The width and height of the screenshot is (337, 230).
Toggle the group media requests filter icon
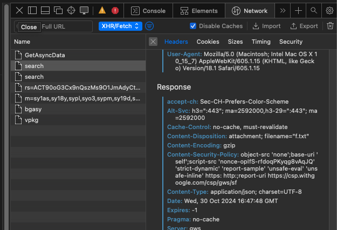coord(149,26)
